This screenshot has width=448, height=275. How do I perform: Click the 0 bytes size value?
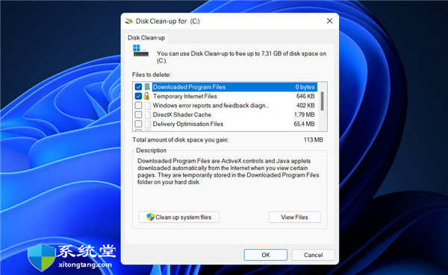click(x=305, y=87)
